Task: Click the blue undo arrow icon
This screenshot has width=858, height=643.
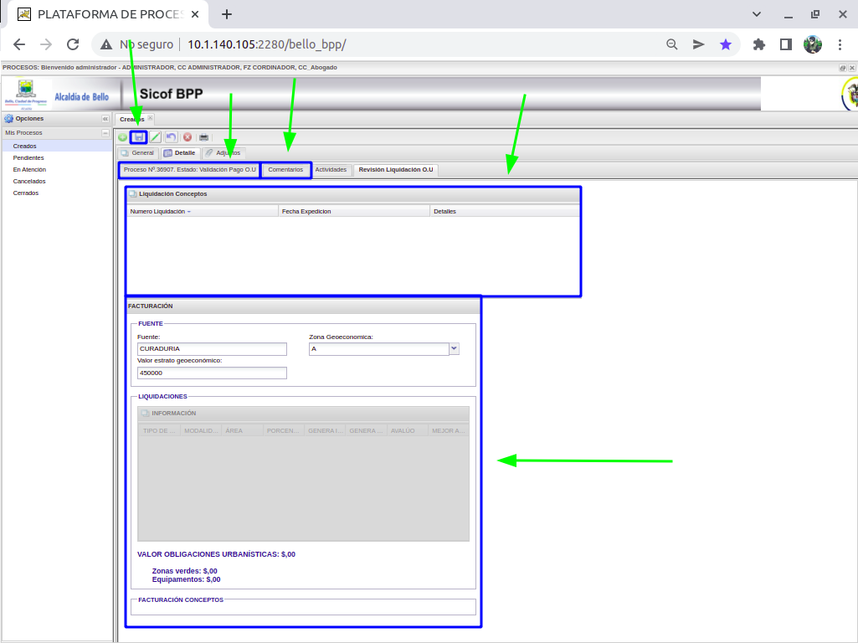Action: coord(171,137)
